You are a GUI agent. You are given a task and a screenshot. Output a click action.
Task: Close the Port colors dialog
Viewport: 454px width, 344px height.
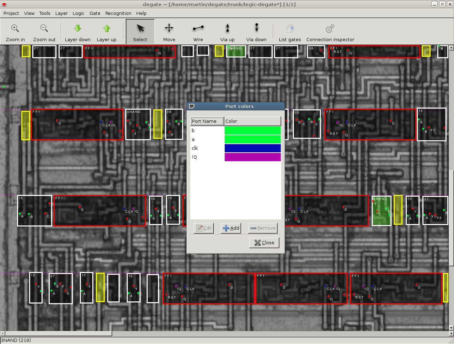pyautogui.click(x=264, y=243)
